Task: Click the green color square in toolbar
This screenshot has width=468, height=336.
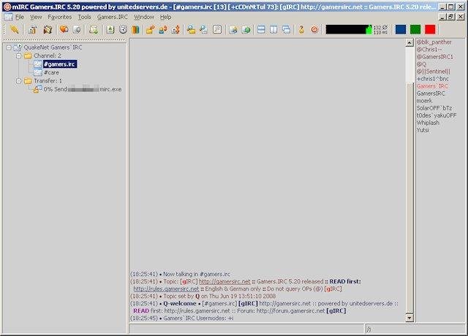Action: [415, 29]
